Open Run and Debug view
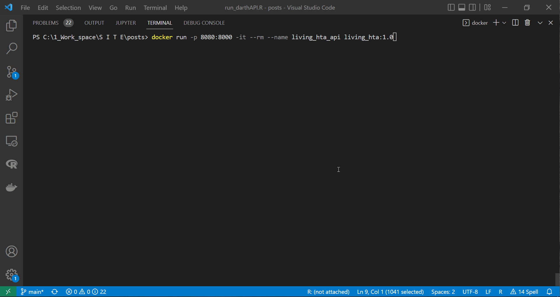Image resolution: width=560 pixels, height=297 pixels. click(11, 95)
